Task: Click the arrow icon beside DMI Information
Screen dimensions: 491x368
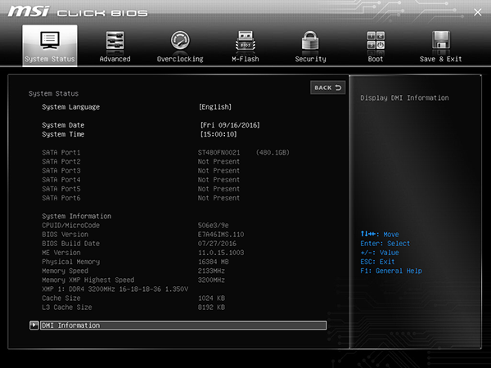Action: [34, 325]
